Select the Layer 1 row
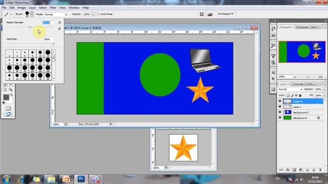 301,107
